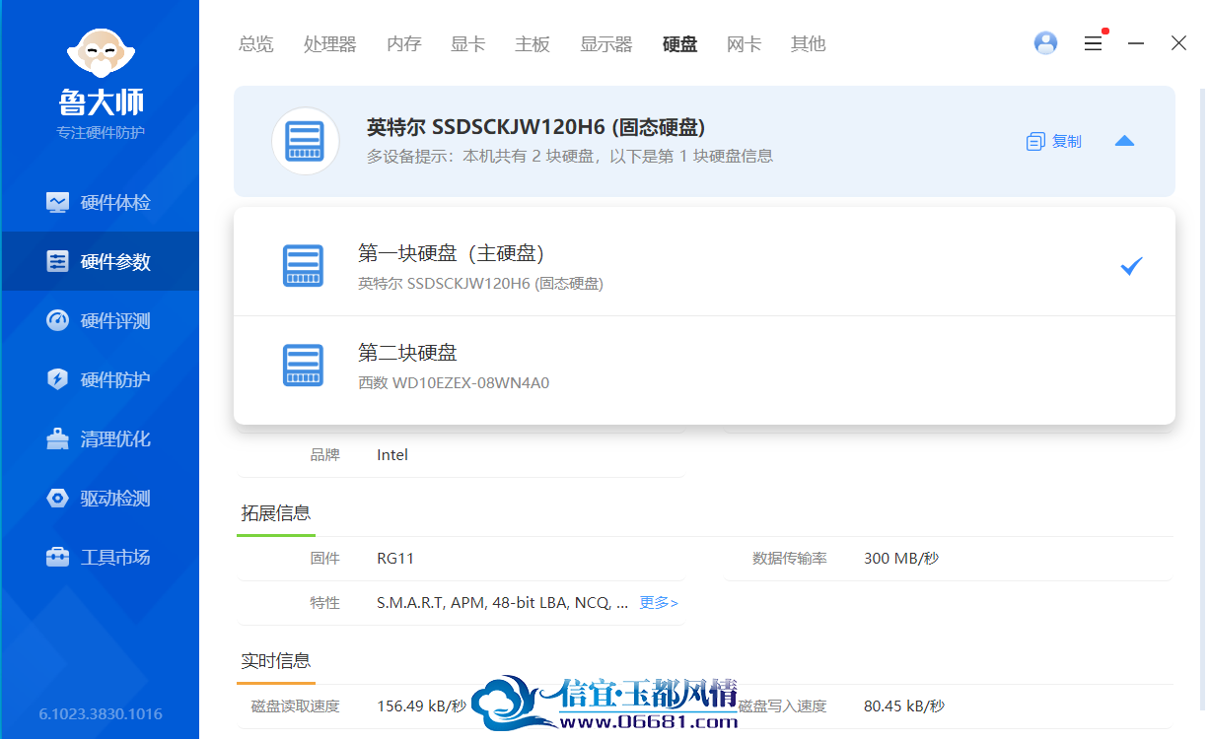The width and height of the screenshot is (1209, 739).
Task: Open the hamburger main menu
Action: click(x=1093, y=43)
